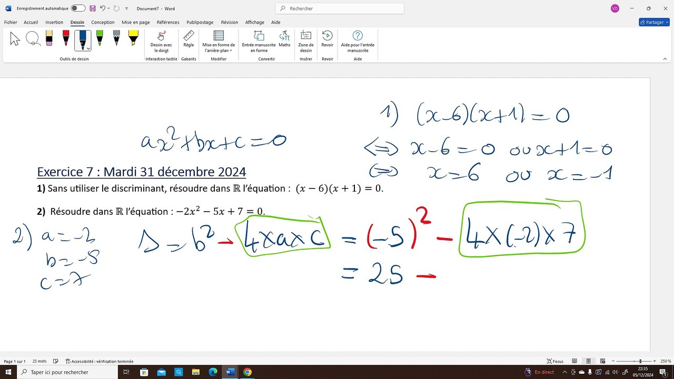The image size is (674, 379).
Task: Convert ink to Maths
Action: [284, 39]
